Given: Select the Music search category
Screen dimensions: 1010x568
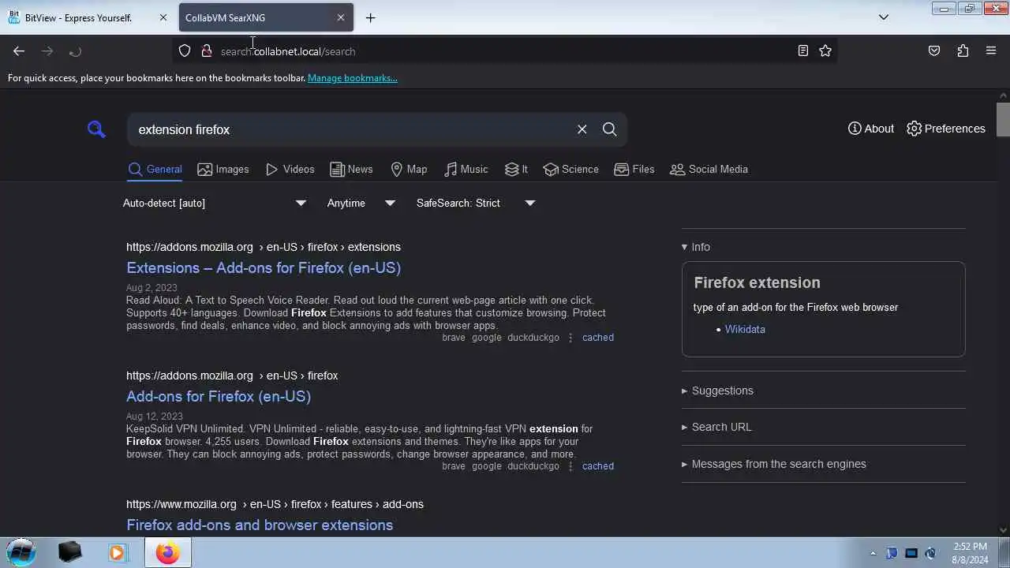Looking at the screenshot, I should (x=466, y=170).
